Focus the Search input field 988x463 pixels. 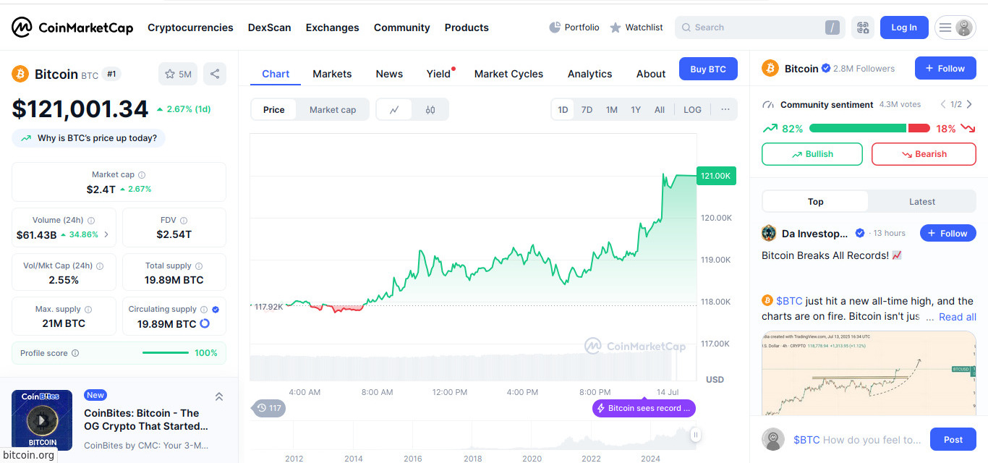(x=760, y=27)
